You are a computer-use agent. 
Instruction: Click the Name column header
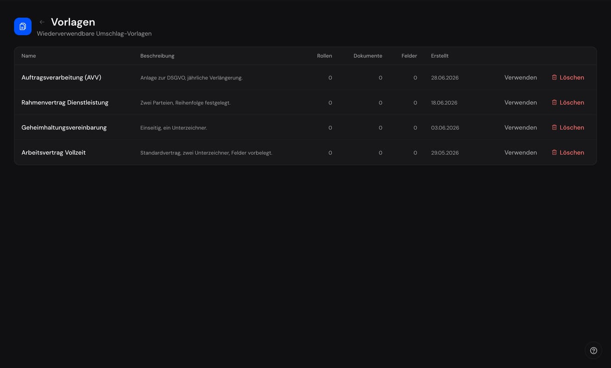(29, 56)
